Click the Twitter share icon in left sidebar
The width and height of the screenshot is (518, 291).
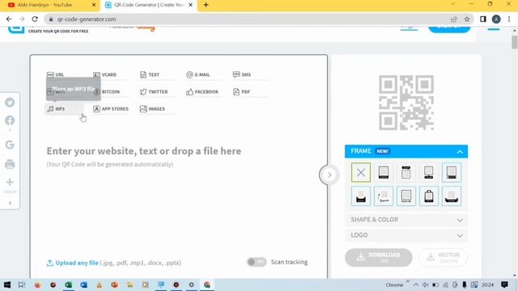(x=10, y=103)
